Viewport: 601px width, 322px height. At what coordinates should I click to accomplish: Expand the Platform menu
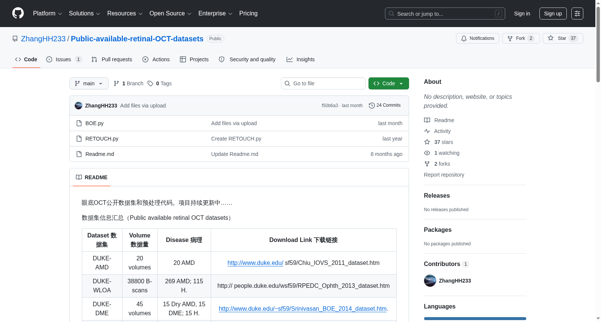click(47, 14)
